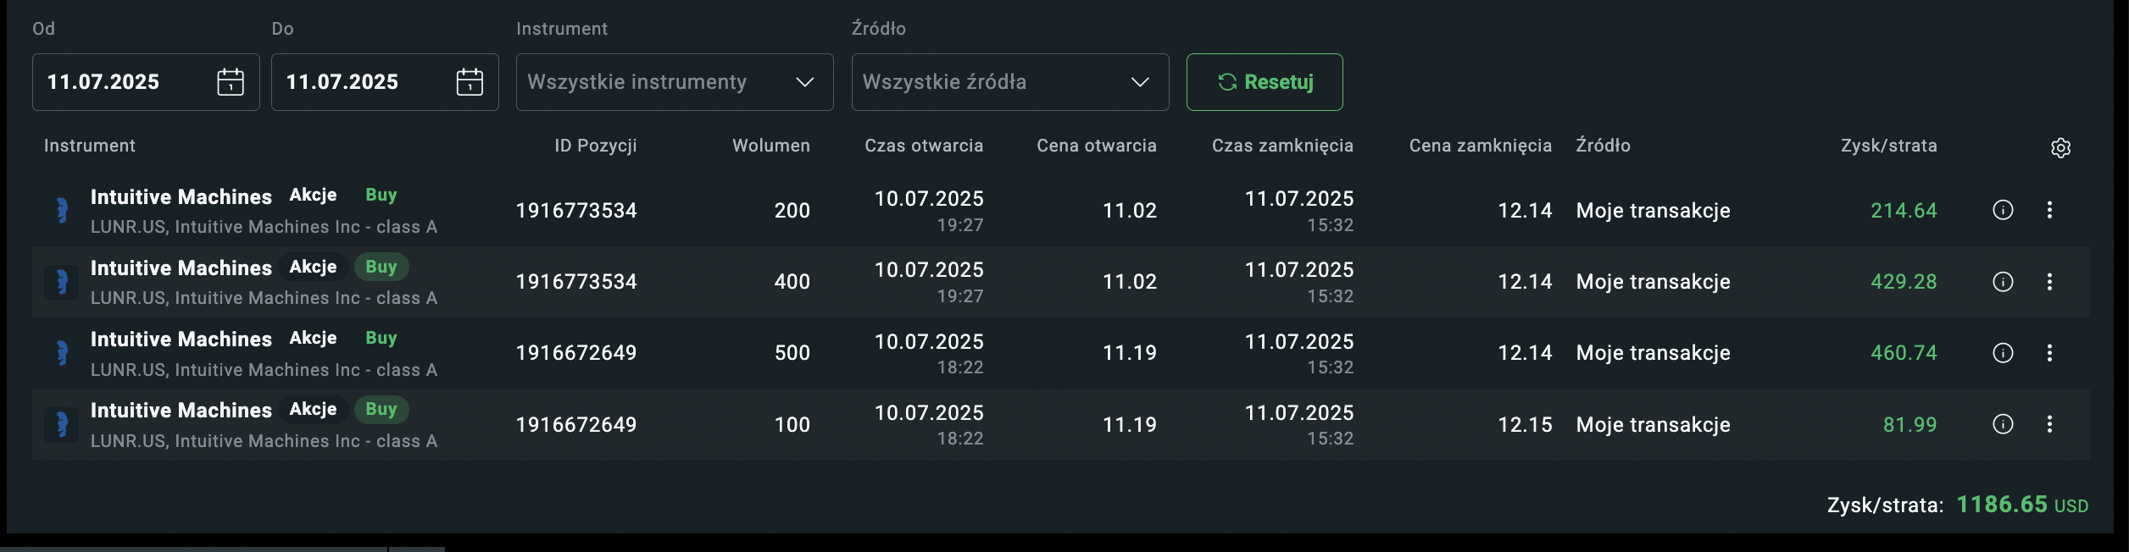The width and height of the screenshot is (2129, 552).
Task: Open more options for the 500 volume trade
Action: point(2049,353)
